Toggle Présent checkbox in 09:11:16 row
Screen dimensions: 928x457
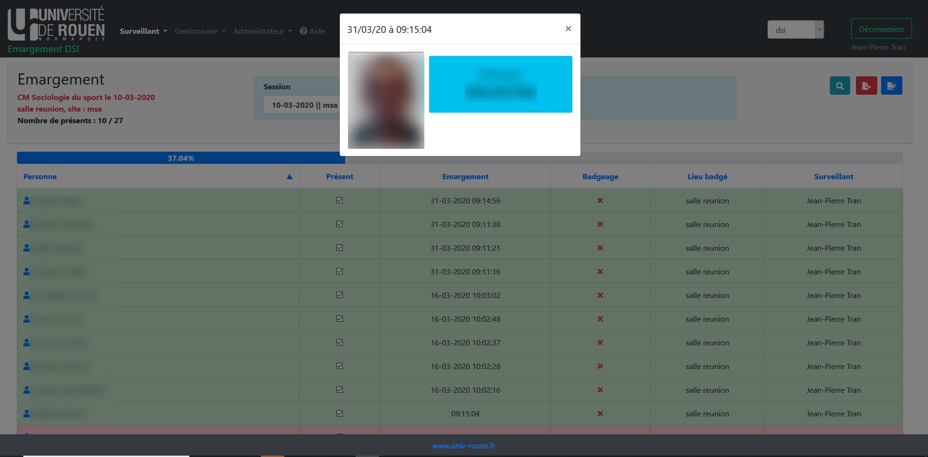(x=339, y=271)
